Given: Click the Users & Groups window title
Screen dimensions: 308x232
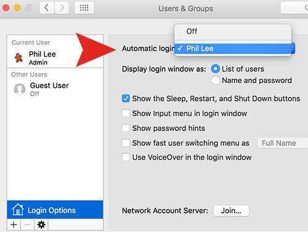Looking at the screenshot, I should 185,9.
